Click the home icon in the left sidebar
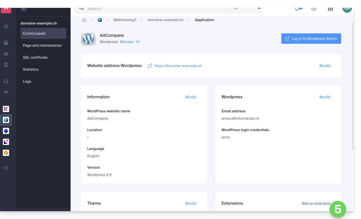Screen dimensions: 361x219 tap(6, 26)
